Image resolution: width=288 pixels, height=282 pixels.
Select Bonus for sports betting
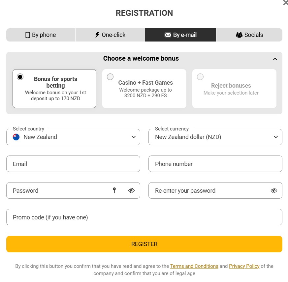20,76
